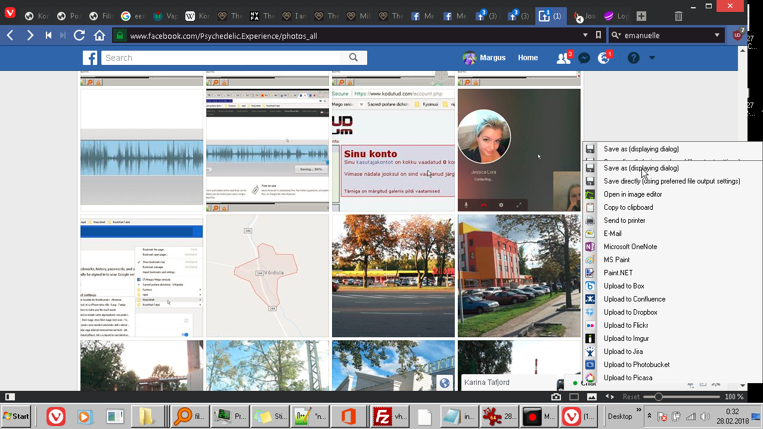Show hidden system tray icons
Screen dimensions: 763x429
click(649, 416)
